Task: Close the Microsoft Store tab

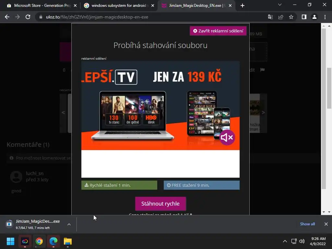Action: coord(75,6)
